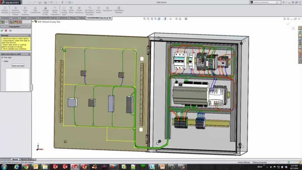Select the Wire style radio button
302x170 pixels.
click(2, 57)
